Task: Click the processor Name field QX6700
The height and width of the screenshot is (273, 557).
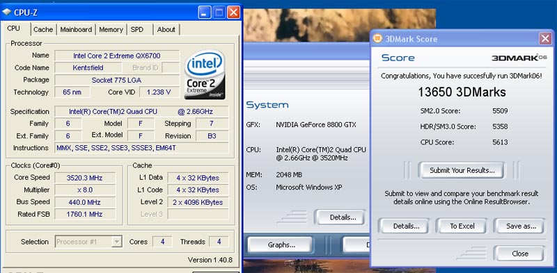Action: 116,56
